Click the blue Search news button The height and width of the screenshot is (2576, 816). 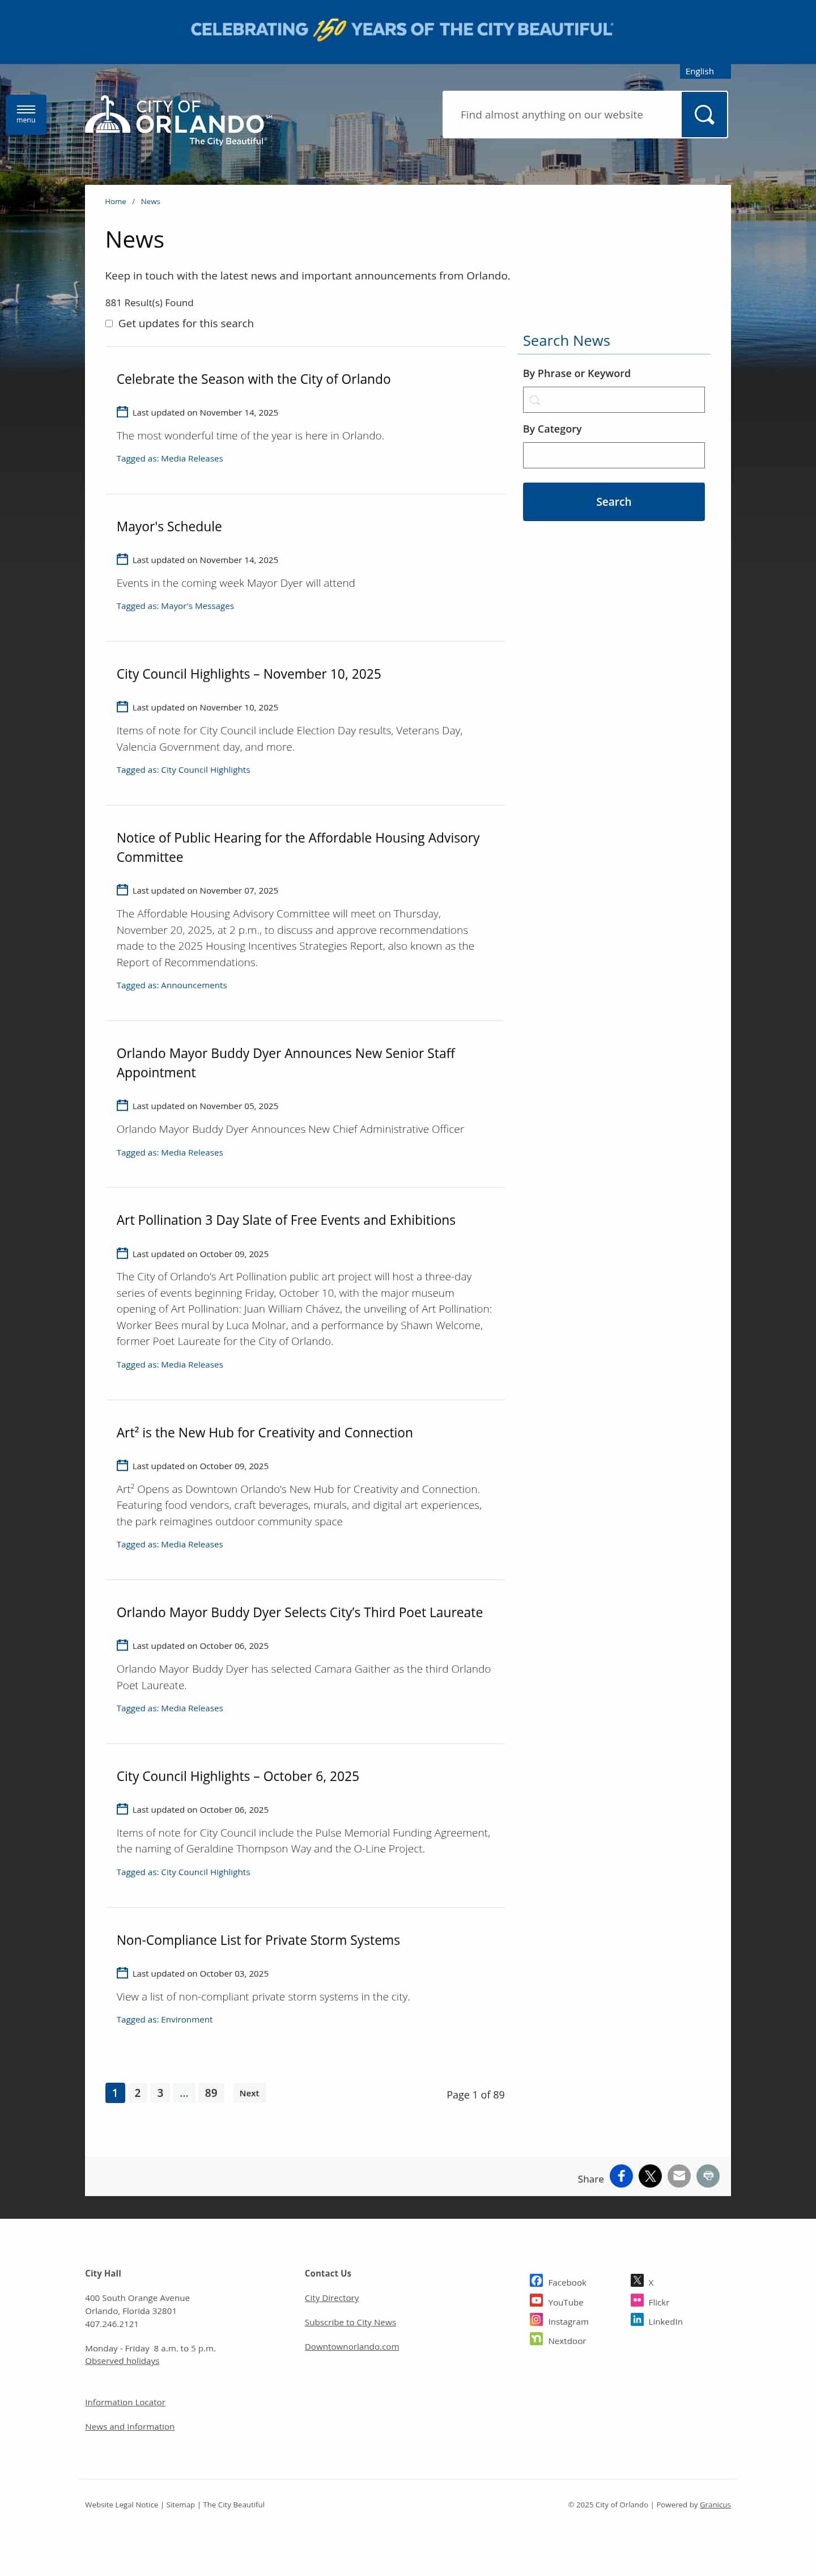point(613,502)
